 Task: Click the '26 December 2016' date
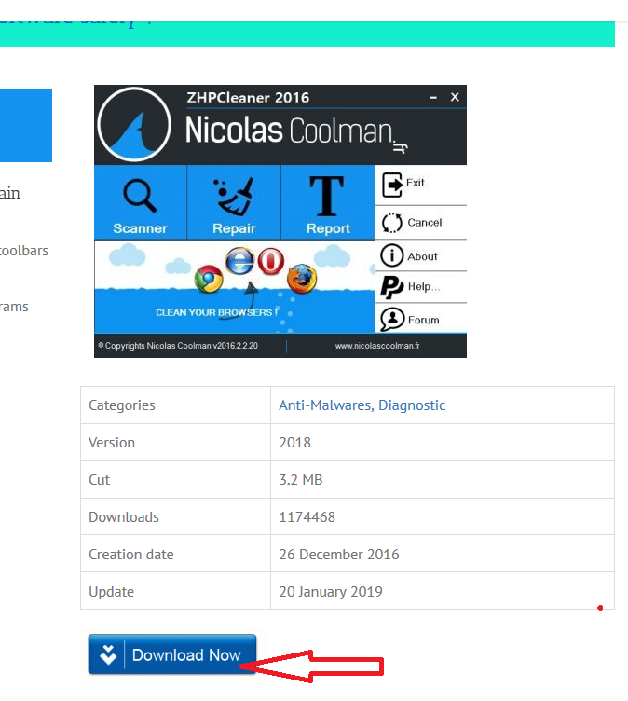click(339, 555)
